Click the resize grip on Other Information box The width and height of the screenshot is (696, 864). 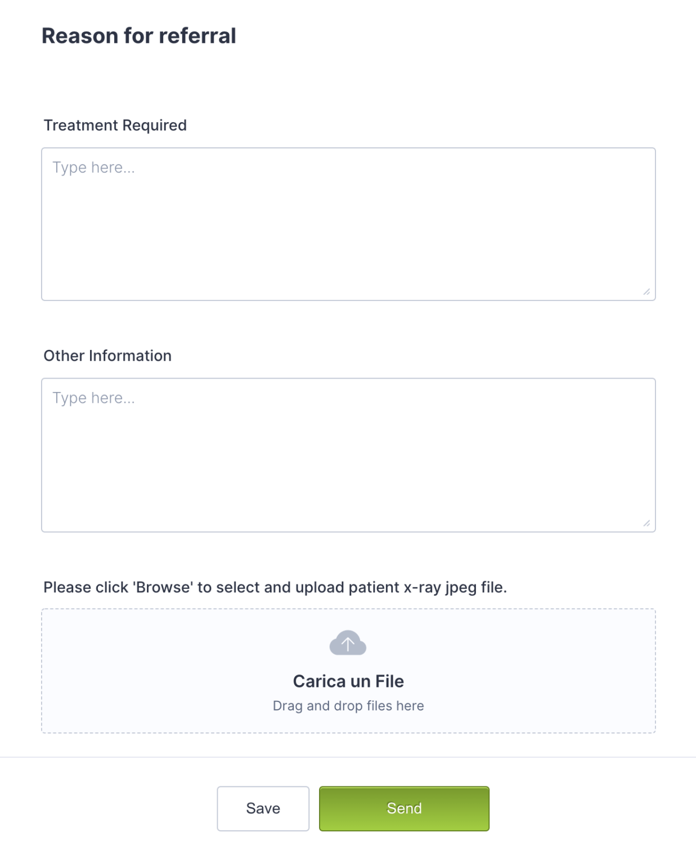[x=646, y=522]
